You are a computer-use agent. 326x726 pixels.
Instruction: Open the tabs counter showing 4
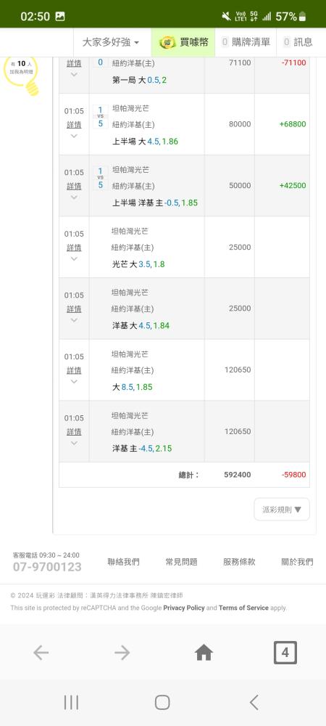coord(285,653)
